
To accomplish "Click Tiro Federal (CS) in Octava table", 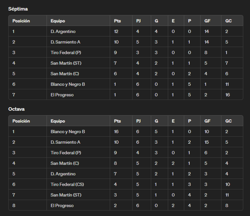I will (67, 184).
